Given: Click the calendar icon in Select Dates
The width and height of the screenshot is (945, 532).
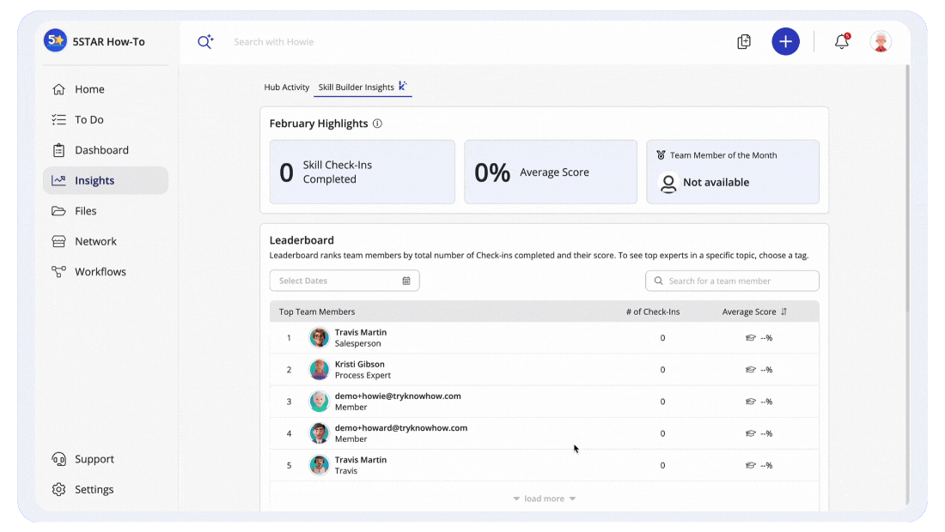Looking at the screenshot, I should (406, 281).
